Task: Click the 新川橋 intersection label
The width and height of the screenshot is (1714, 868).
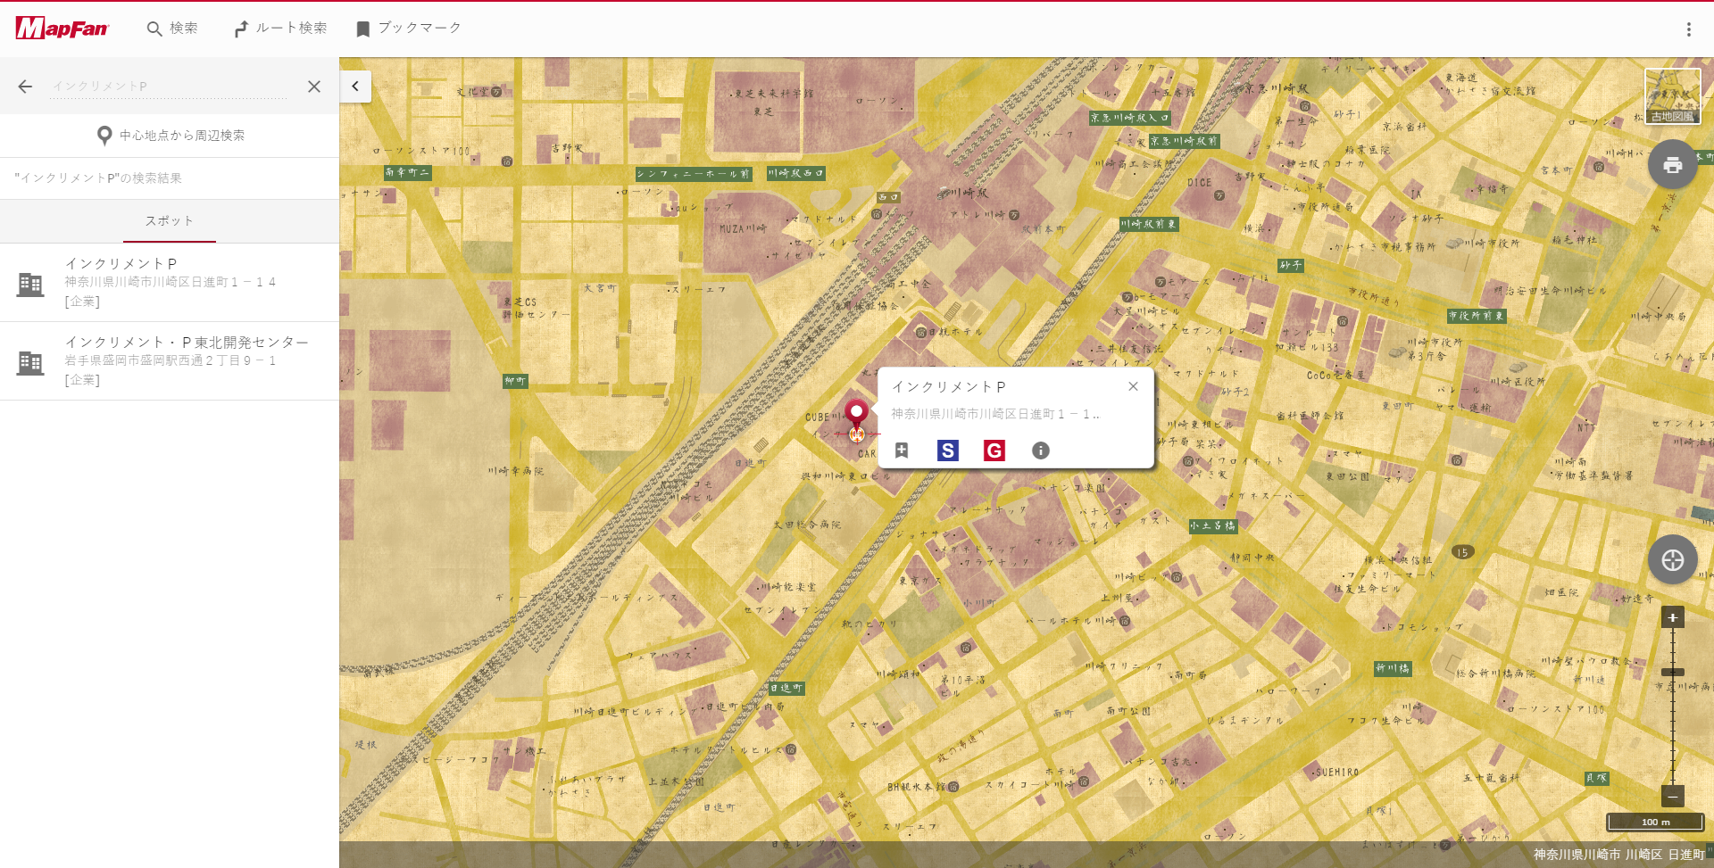Action: [x=1394, y=668]
